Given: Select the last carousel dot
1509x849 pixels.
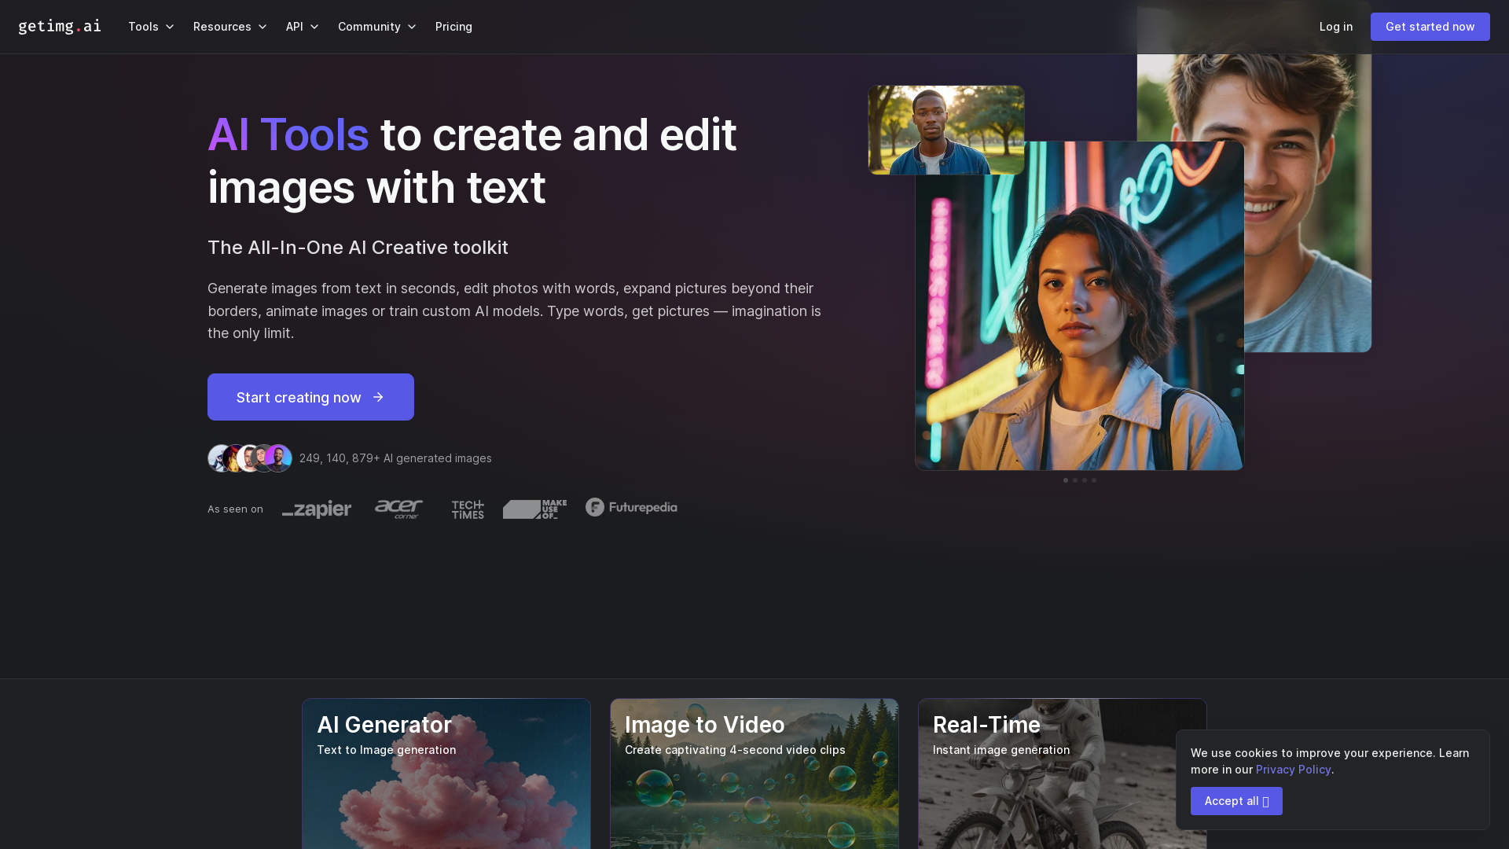Looking at the screenshot, I should pyautogui.click(x=1094, y=480).
